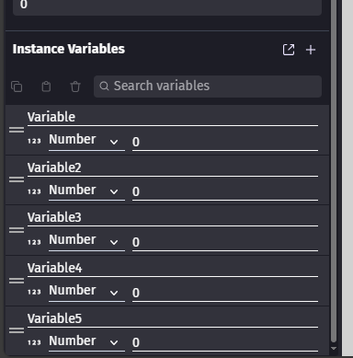
Task: Click the scrollbar down arrow
Action: pos(334,349)
